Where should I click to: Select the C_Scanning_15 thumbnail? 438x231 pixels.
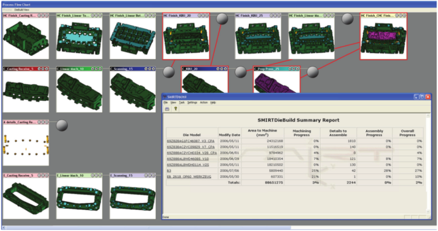click(x=133, y=92)
